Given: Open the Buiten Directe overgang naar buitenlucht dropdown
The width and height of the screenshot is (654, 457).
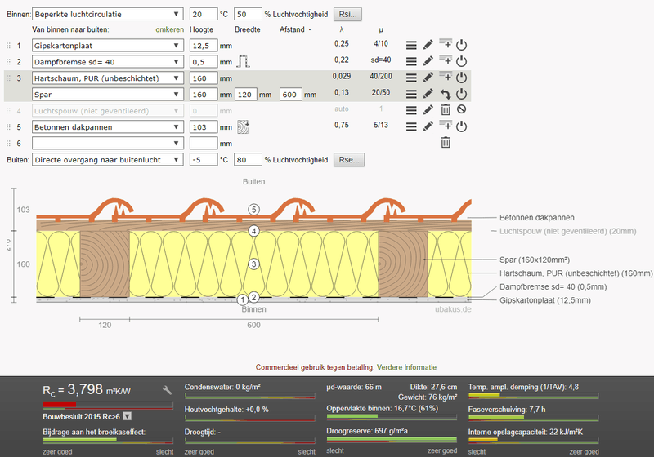Looking at the screenshot, I should 108,159.
